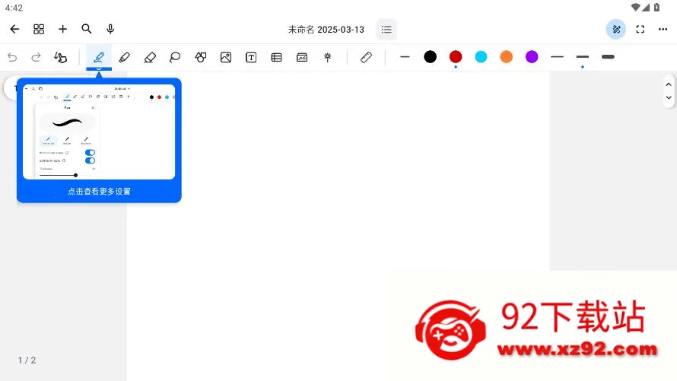Viewport: 677px width, 381px height.
Task: Select the Shapes tool
Action: [200, 57]
